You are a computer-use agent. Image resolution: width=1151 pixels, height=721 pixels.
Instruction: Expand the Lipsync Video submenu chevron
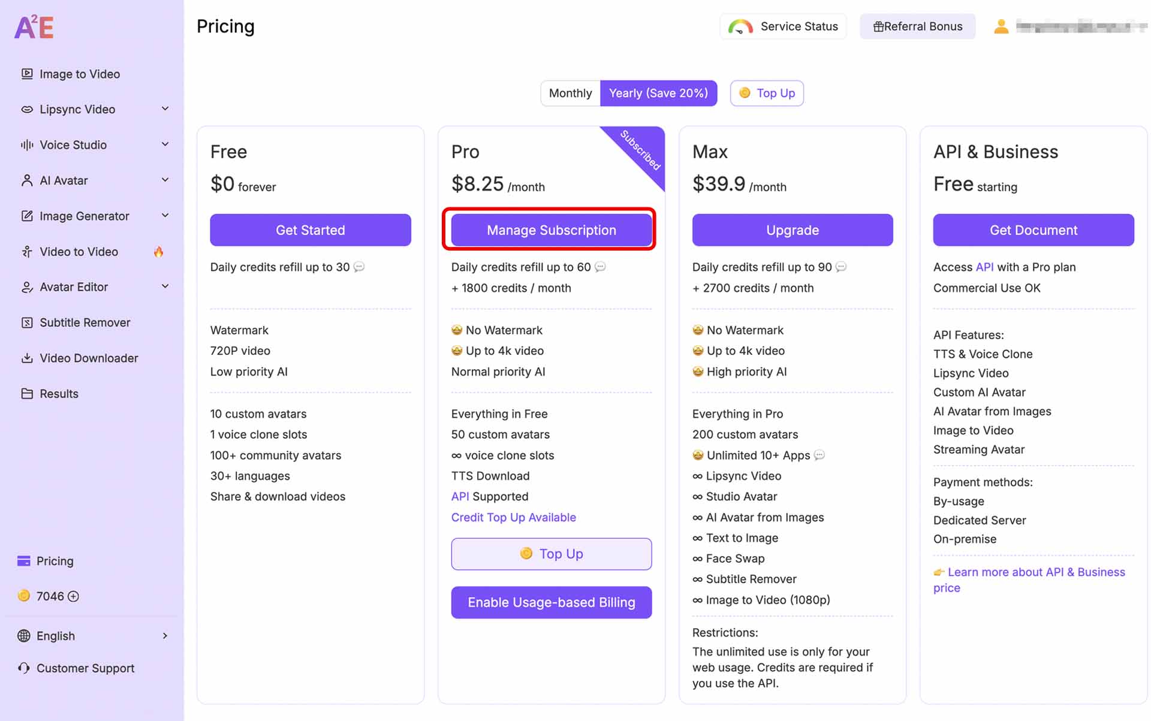point(165,109)
